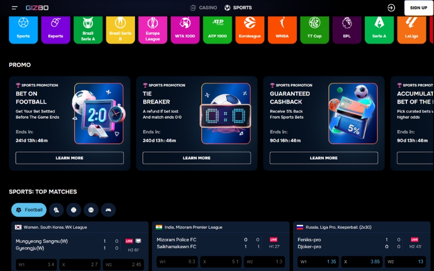Select the esports gamepad filter icon
Image resolution: width=434 pixels, height=271 pixels.
coord(108,210)
